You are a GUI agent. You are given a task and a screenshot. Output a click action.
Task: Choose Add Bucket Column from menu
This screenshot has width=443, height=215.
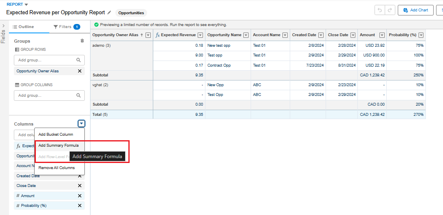coord(56,135)
